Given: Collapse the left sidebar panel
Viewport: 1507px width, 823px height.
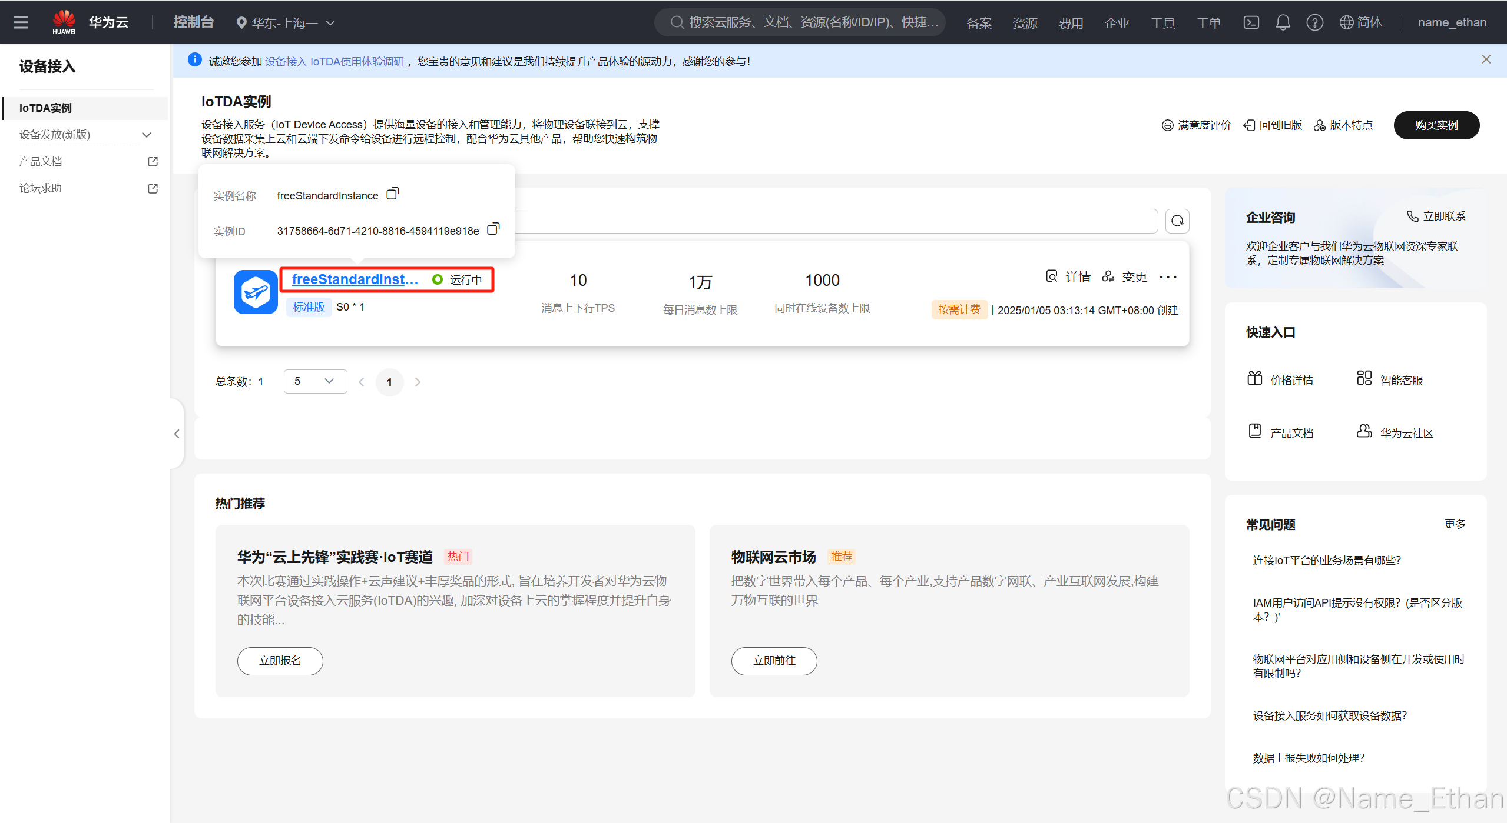Looking at the screenshot, I should [x=177, y=434].
